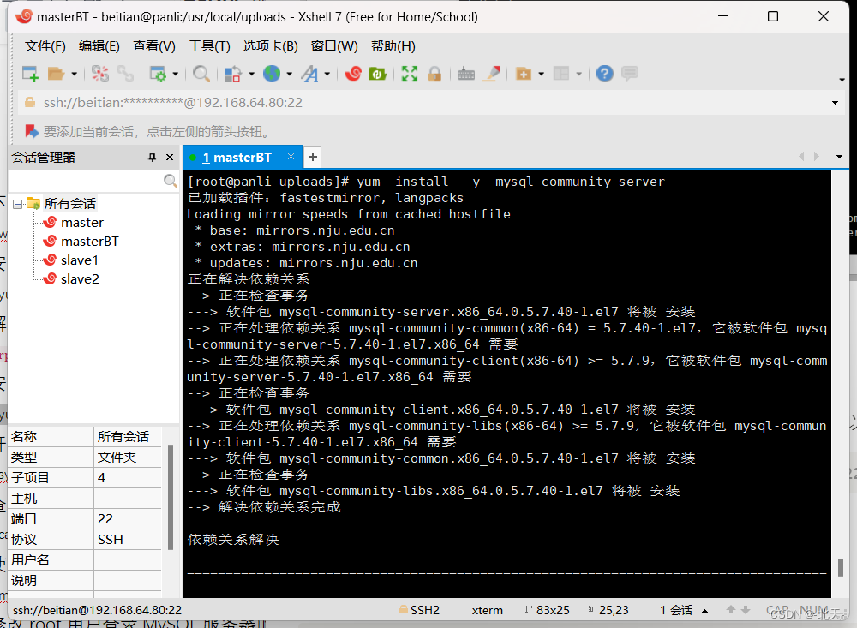Click the speech bubble feedback icon
The image size is (857, 628).
630,73
